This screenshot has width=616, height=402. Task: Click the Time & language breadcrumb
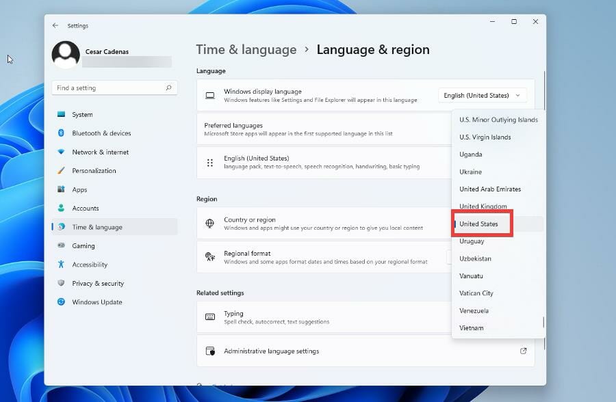tap(246, 50)
